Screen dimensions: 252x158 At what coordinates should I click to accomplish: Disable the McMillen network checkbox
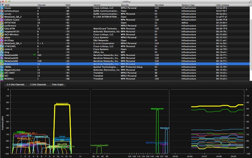tap(2, 79)
